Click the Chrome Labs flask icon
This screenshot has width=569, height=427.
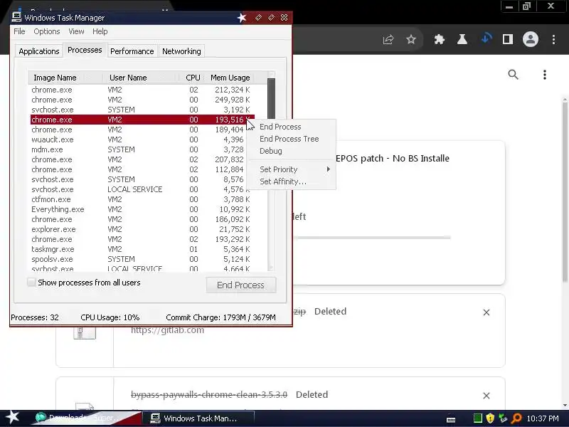pos(462,39)
